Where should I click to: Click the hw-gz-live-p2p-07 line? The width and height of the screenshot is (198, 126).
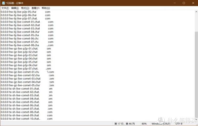pos(26,68)
